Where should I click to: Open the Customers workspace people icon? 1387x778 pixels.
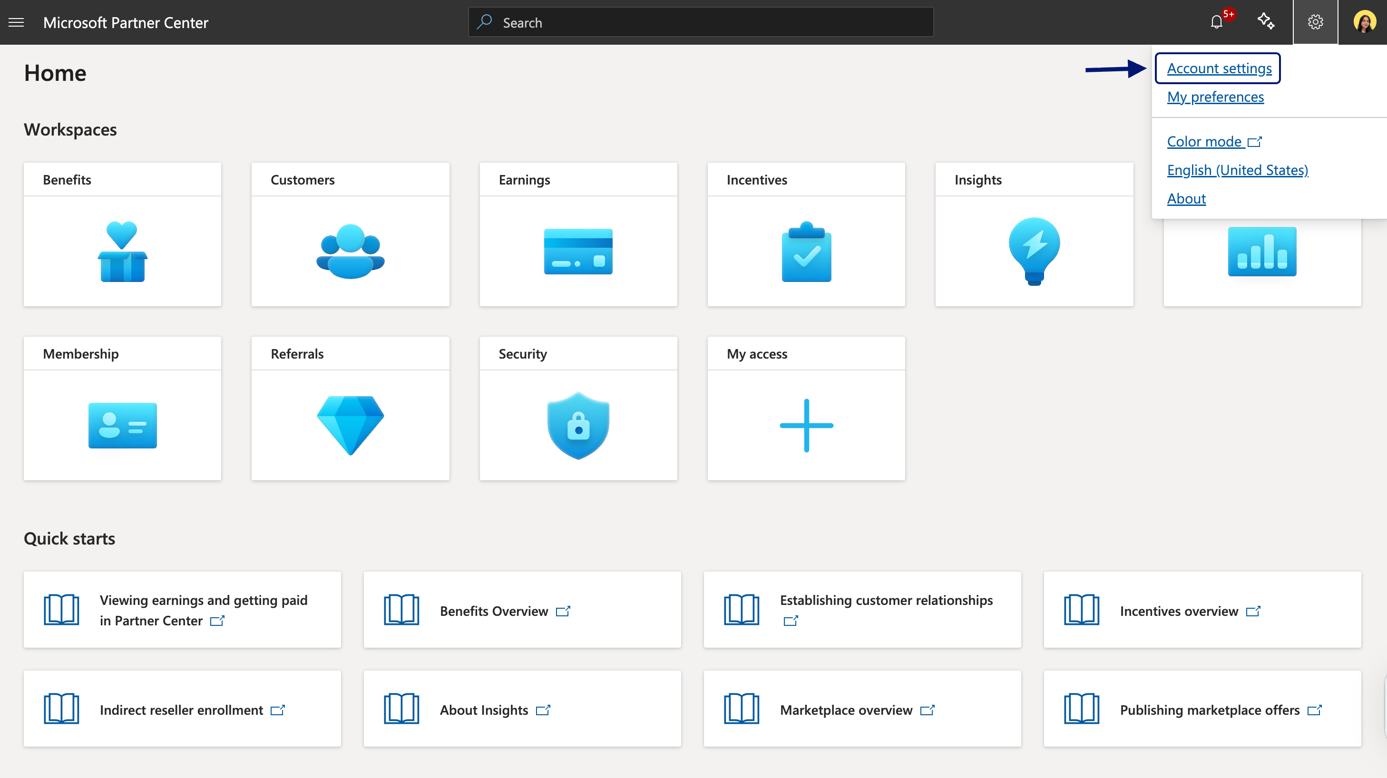coord(351,252)
